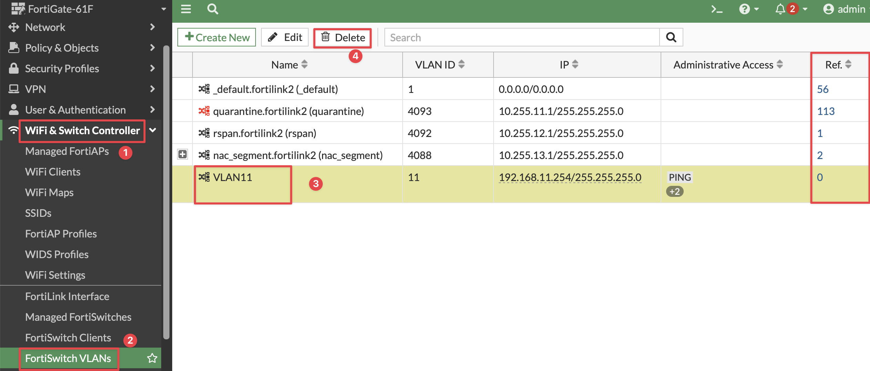
Task: Click the search magnifier button beside Search
Action: coord(671,37)
